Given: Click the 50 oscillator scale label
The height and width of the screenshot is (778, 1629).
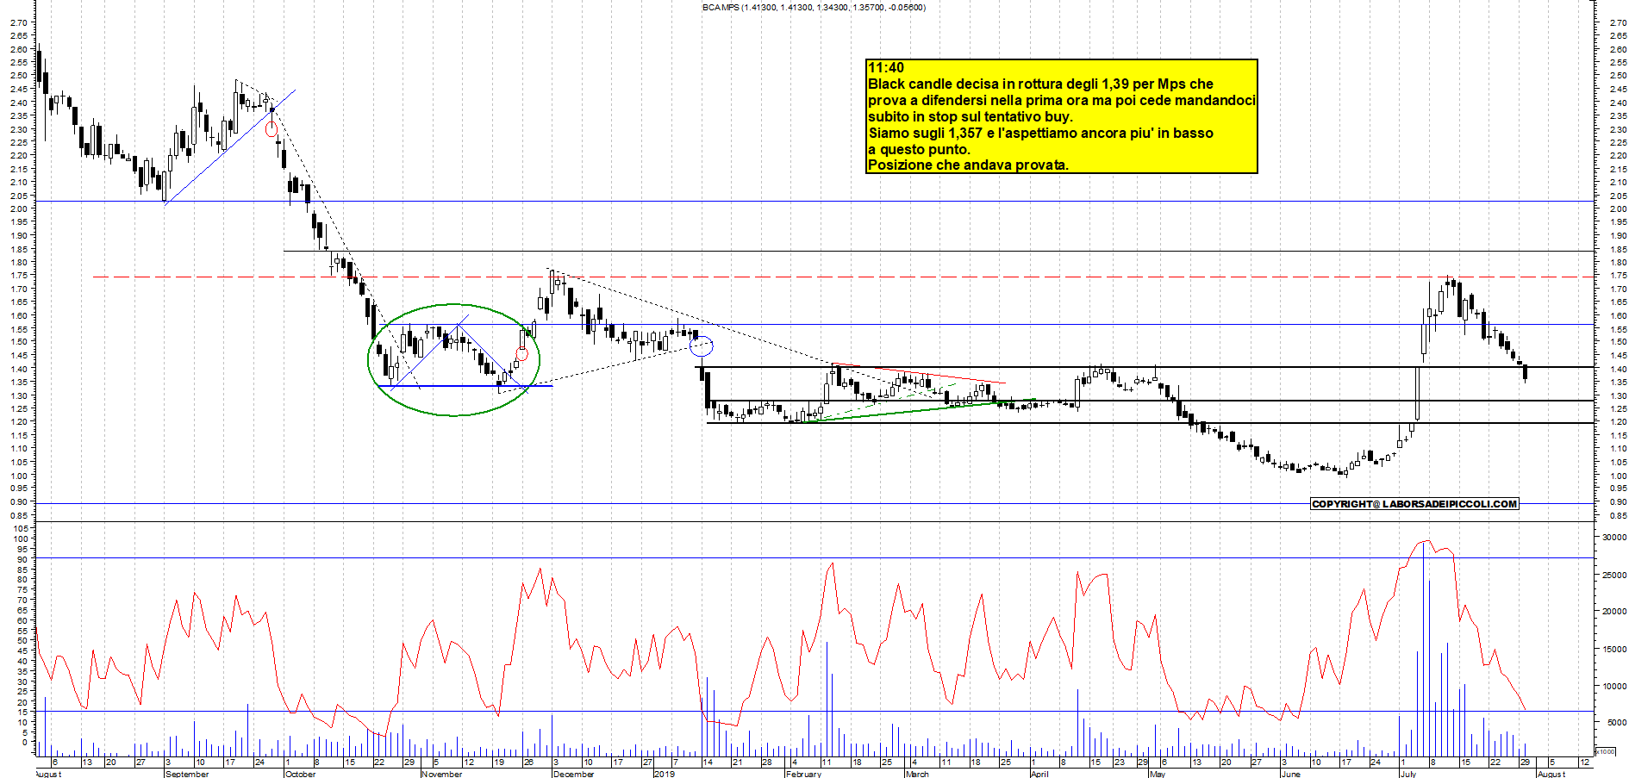Looking at the screenshot, I should tap(22, 641).
